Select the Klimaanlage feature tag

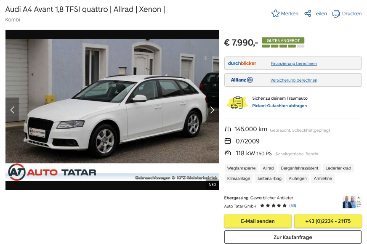tap(239, 178)
